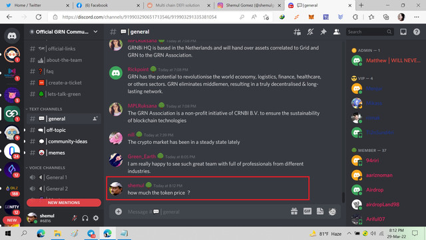Open the off-topic channel
The image size is (426, 240).
coord(64,130)
